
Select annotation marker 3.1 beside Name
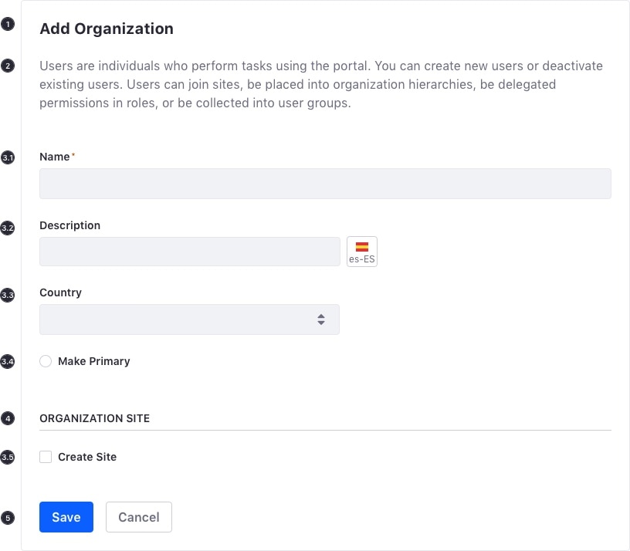click(8, 157)
